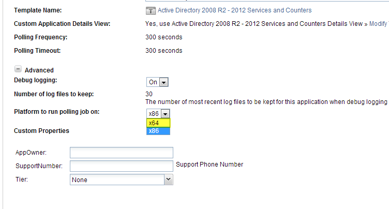
Task: Open Active Directory 2008 R2 - 2012 template link
Action: click(x=234, y=10)
